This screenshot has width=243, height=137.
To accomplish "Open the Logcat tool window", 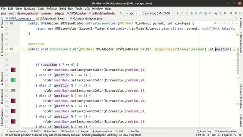I will coord(83,131).
